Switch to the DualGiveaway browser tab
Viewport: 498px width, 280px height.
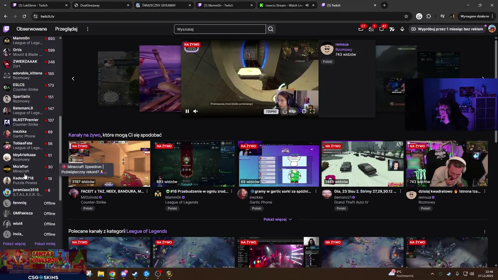pyautogui.click(x=102, y=5)
